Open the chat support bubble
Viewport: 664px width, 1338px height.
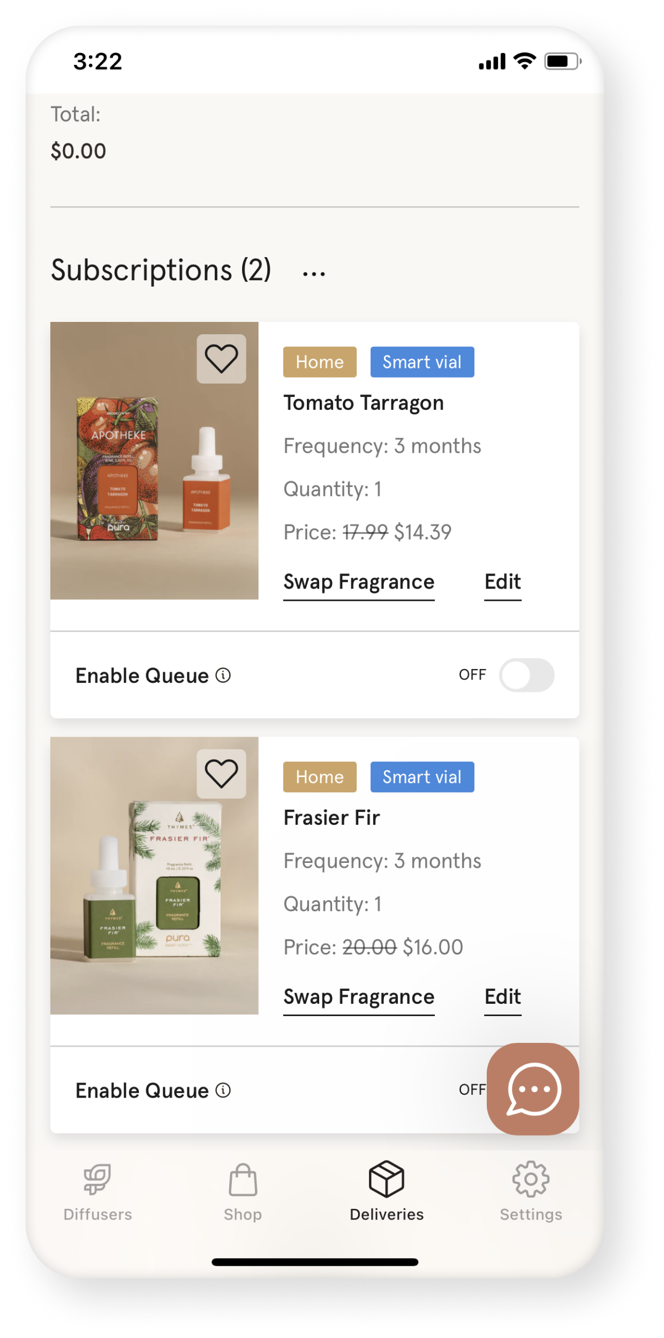533,1089
